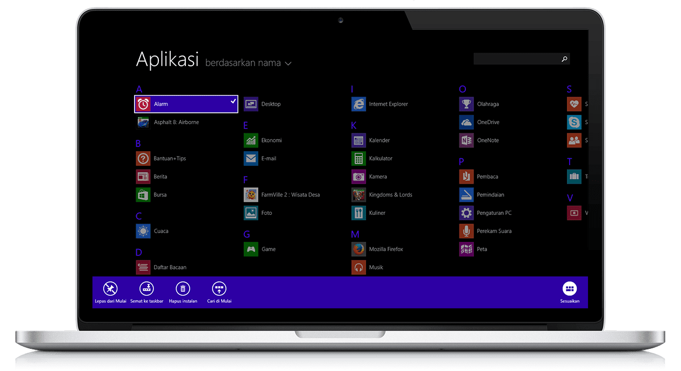Deselect the checked Alarm app tile

pyautogui.click(x=186, y=104)
